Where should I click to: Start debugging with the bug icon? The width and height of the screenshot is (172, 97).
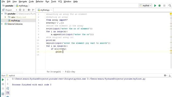point(160,6)
